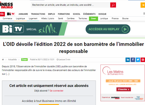Click the Accéder au replay button

point(108,29)
